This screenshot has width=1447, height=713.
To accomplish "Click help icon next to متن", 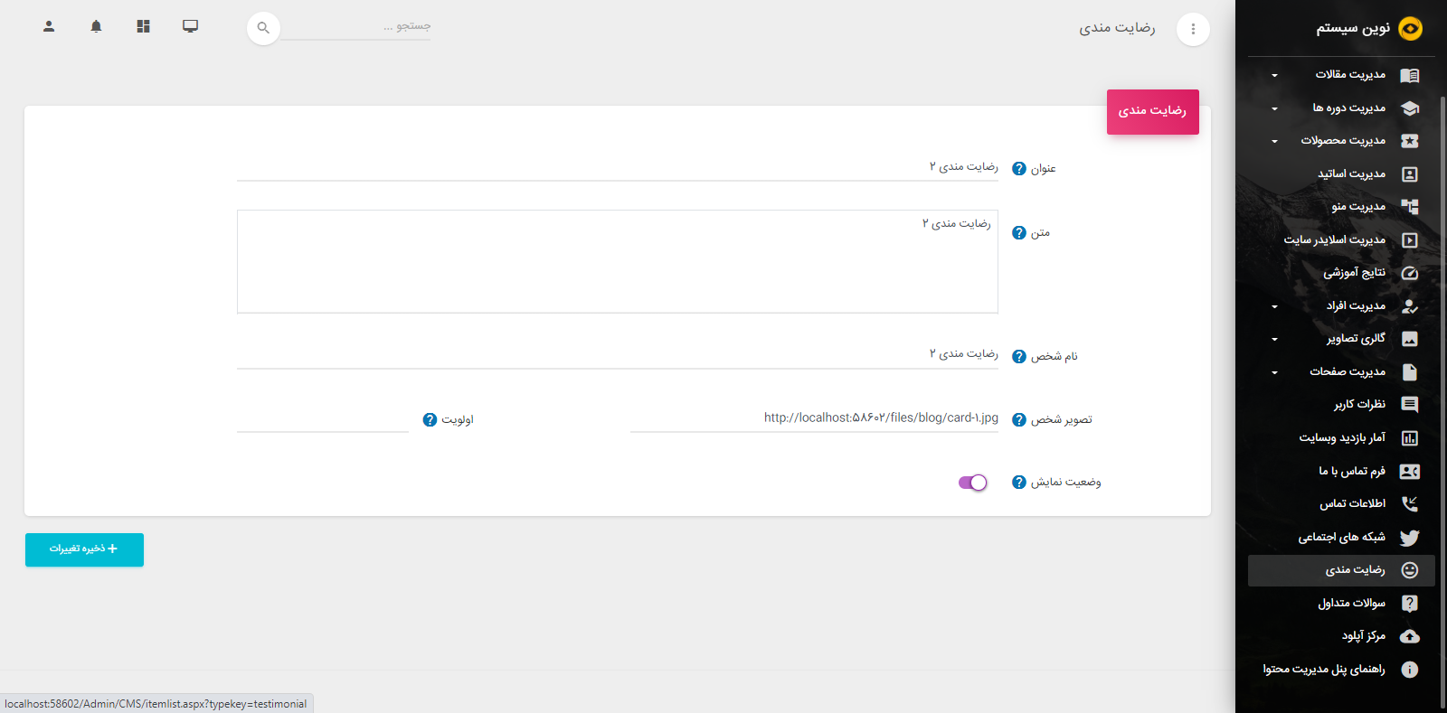I will (x=1019, y=233).
